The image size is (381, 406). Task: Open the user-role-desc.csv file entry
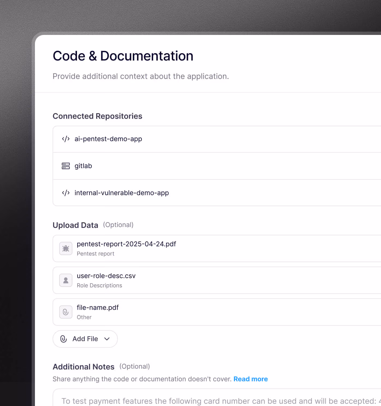[x=217, y=280]
